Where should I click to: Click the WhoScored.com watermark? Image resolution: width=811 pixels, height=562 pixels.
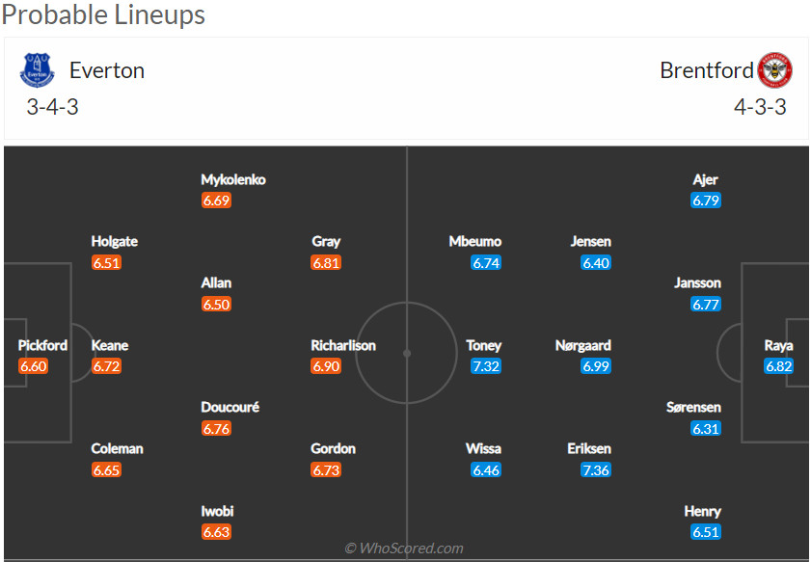[404, 549]
